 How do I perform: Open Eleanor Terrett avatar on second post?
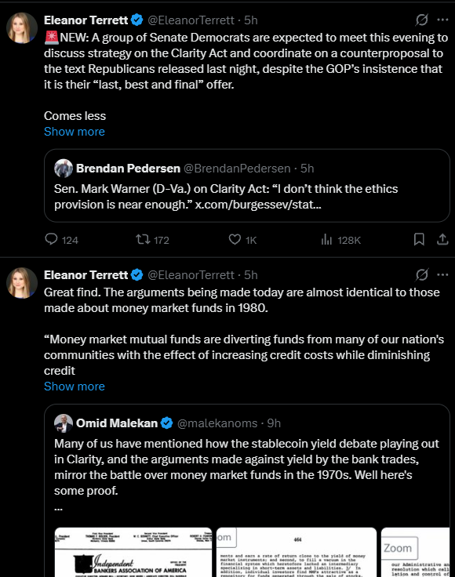point(22,282)
